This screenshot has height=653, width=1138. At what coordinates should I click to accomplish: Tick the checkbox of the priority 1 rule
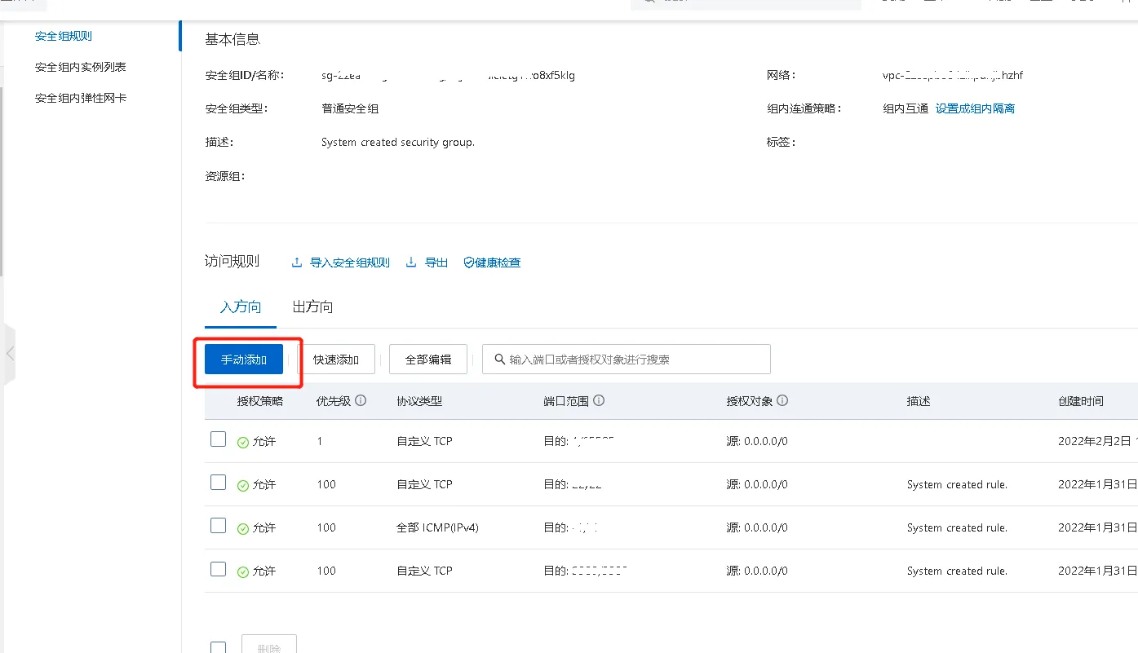[218, 439]
